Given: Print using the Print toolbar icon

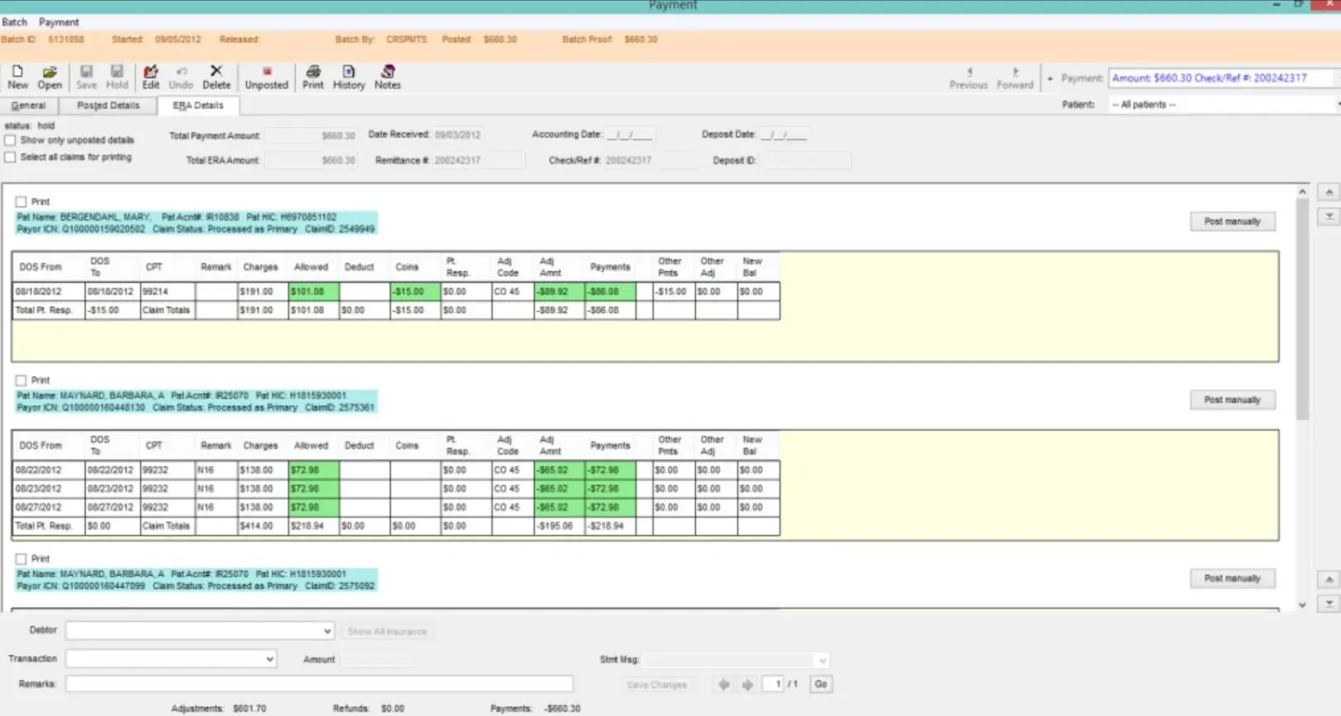Looking at the screenshot, I should 313,77.
